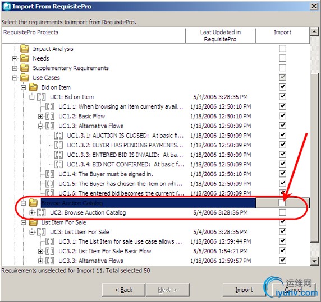The width and height of the screenshot is (321, 302).
Task: Toggle the Use Cases import checkbox
Action: (x=282, y=77)
